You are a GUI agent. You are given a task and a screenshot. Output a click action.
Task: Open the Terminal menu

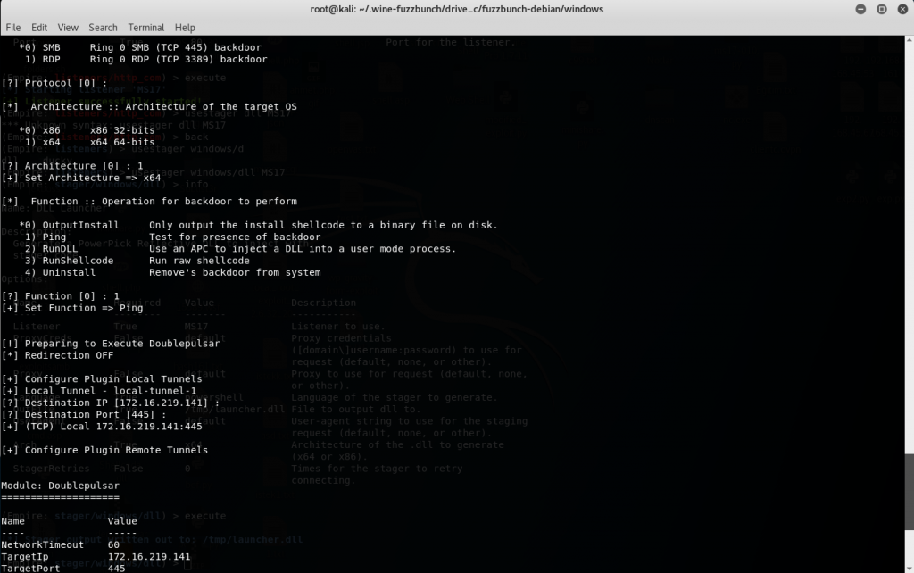point(145,28)
